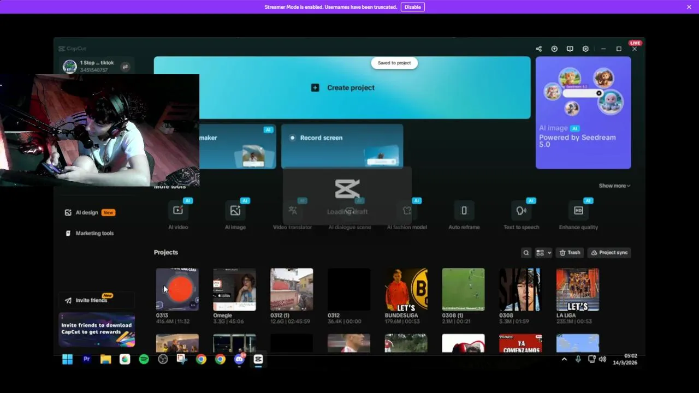
Task: Disable Streamer Mode in the banner
Action: [x=412, y=7]
